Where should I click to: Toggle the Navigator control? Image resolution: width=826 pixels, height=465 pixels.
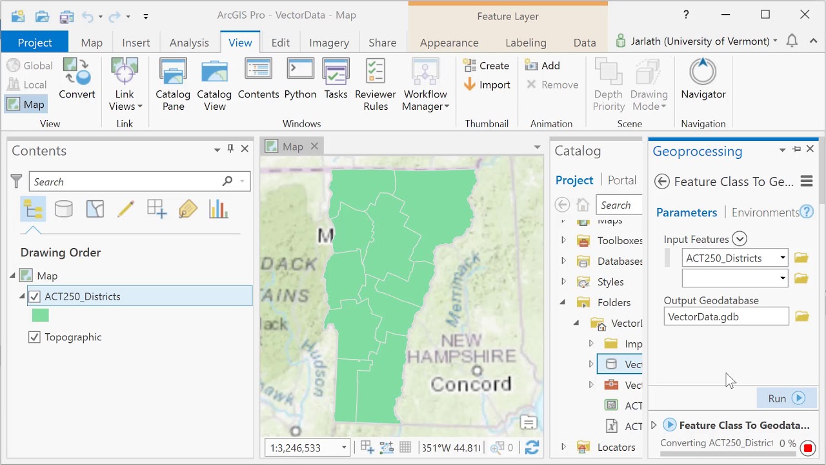tap(703, 79)
